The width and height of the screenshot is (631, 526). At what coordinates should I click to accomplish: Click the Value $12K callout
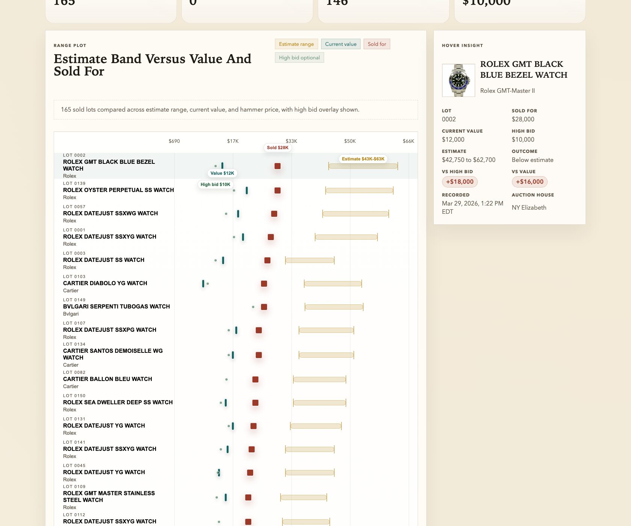pos(222,173)
